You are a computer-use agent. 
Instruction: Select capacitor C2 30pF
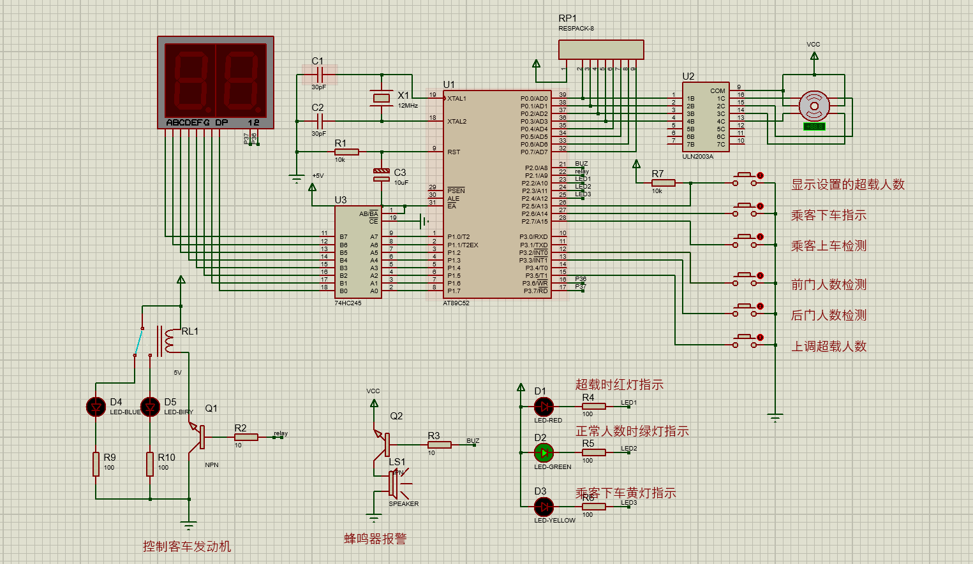(x=319, y=120)
